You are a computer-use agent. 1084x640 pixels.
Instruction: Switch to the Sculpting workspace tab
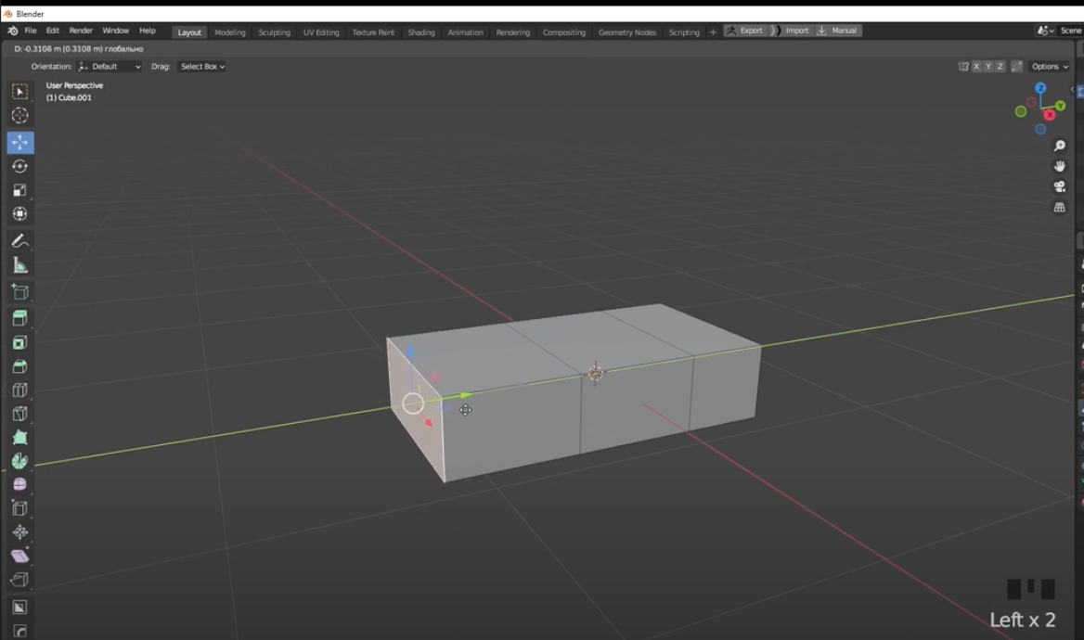coord(275,32)
